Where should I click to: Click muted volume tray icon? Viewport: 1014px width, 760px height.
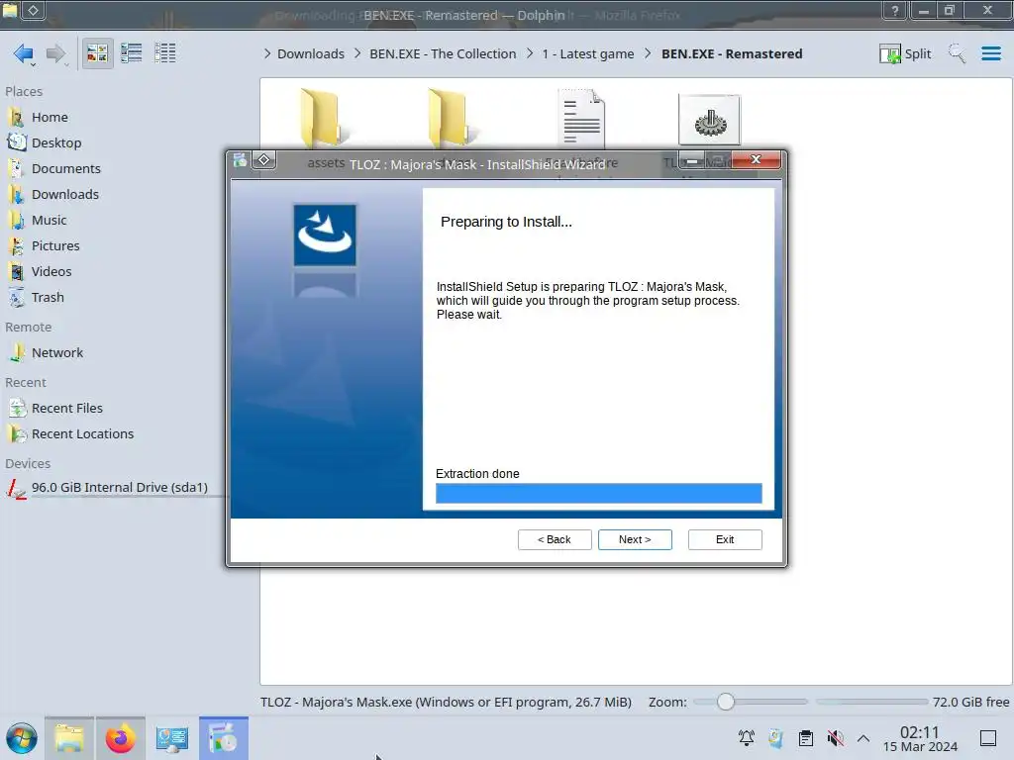pyautogui.click(x=835, y=738)
